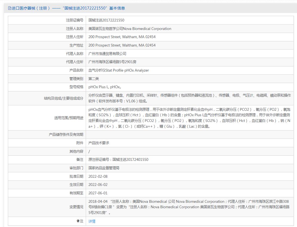The width and height of the screenshot is (297, 227).
Task: Click the 注册人住所 row label
Action: pos(75,37)
